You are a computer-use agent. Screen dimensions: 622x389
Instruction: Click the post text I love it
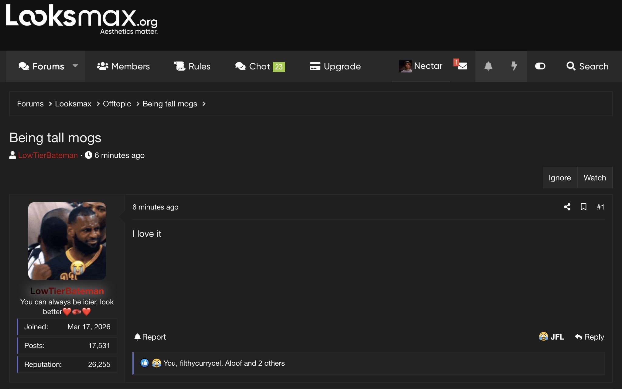click(x=147, y=234)
